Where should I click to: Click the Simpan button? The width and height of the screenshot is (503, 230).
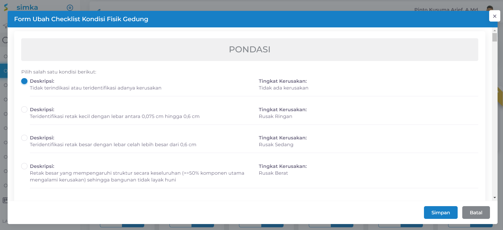pos(441,213)
